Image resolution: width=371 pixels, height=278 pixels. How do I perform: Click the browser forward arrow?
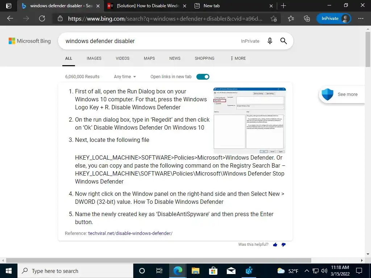point(26,18)
